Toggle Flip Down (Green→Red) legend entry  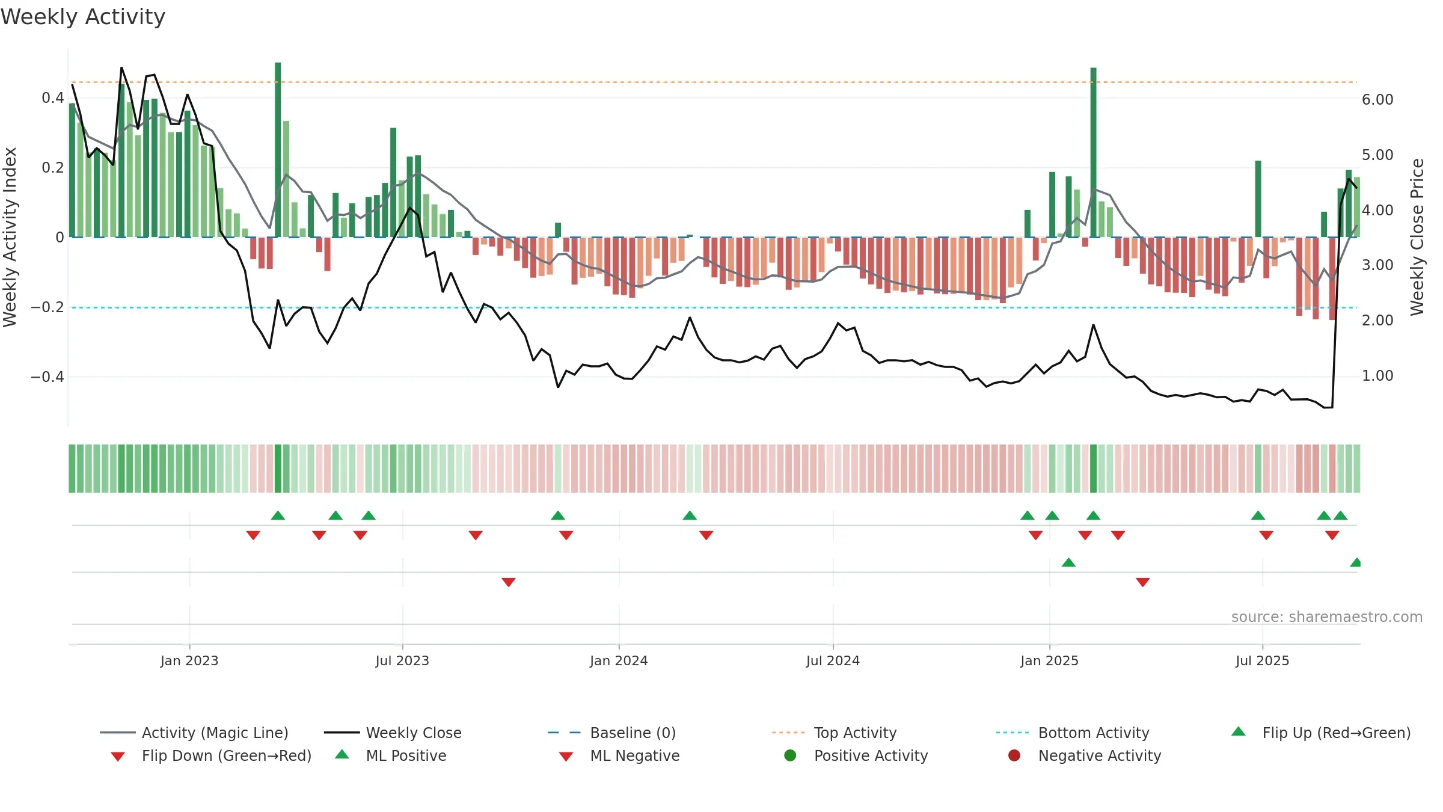point(210,755)
